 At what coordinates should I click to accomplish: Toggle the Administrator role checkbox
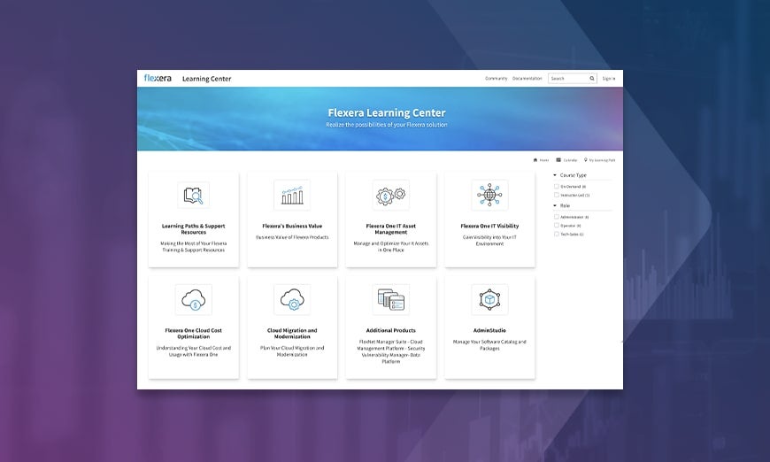click(x=556, y=217)
